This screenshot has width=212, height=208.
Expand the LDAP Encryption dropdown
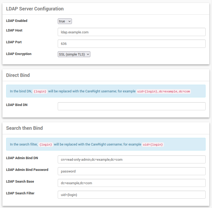(74, 54)
